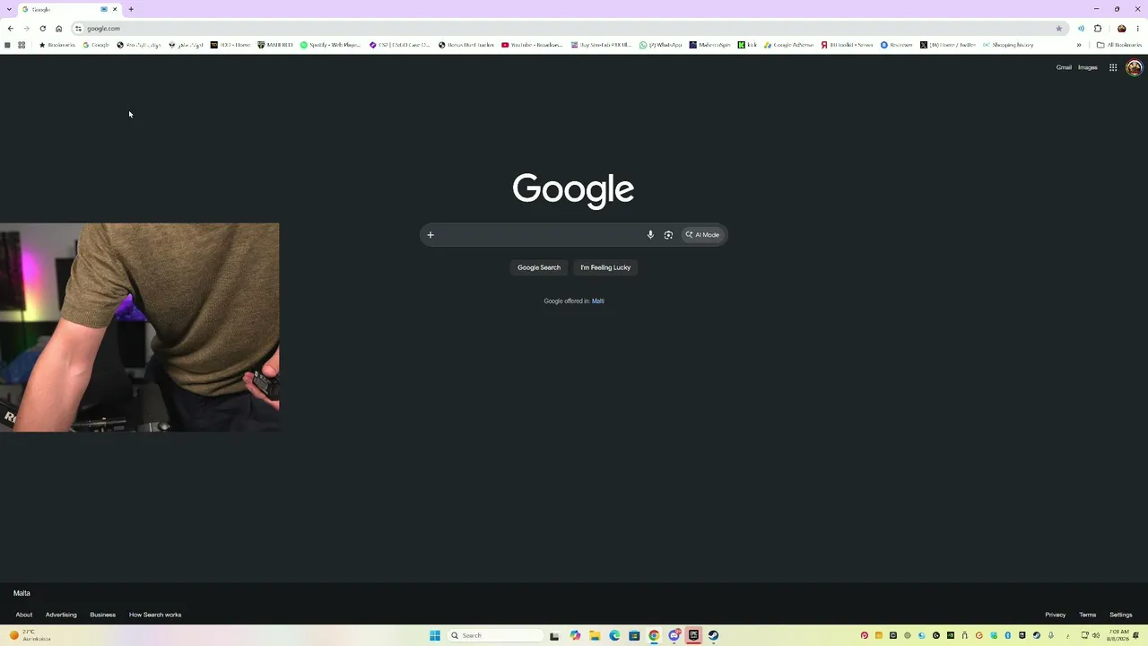Image resolution: width=1148 pixels, height=646 pixels.
Task: Open the Home / Twitter bookmark
Action: coord(948,45)
